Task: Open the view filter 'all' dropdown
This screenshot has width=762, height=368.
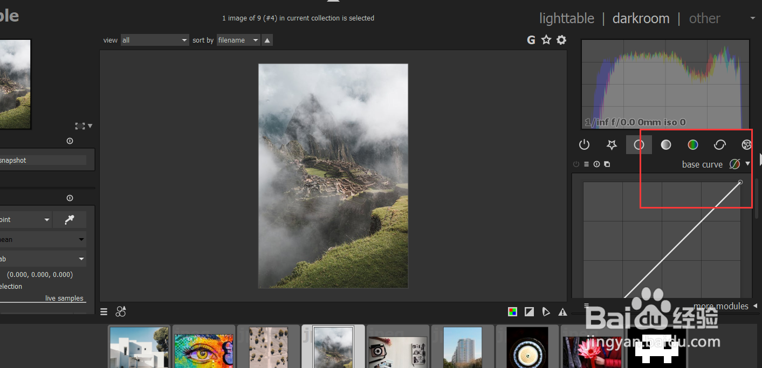Action: tap(154, 40)
